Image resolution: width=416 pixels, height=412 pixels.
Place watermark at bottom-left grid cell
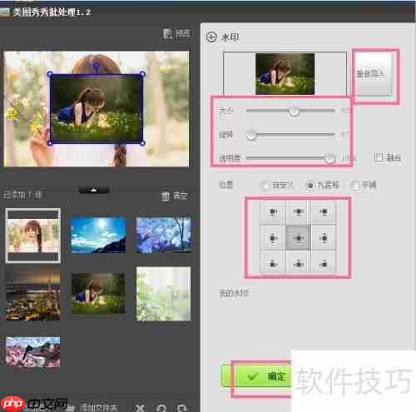[272, 263]
